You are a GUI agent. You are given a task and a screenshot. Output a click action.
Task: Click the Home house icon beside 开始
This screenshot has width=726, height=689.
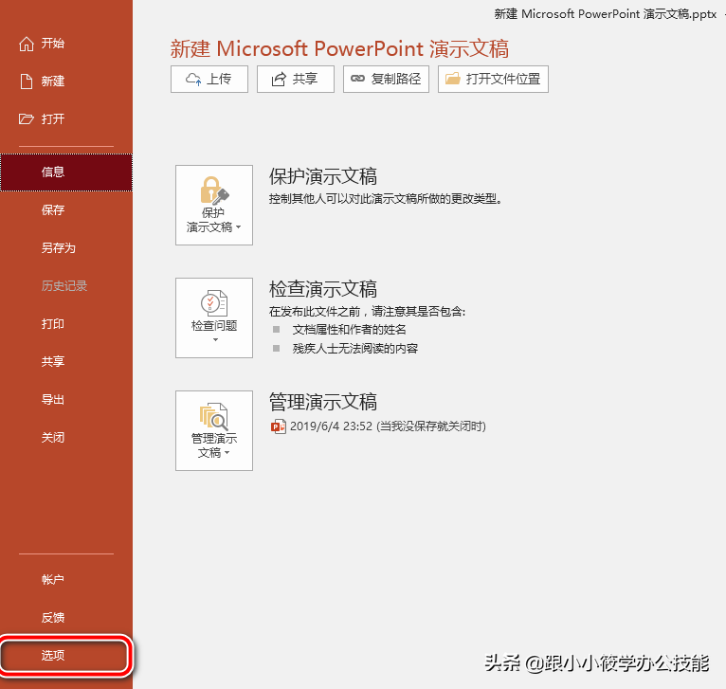[26, 44]
